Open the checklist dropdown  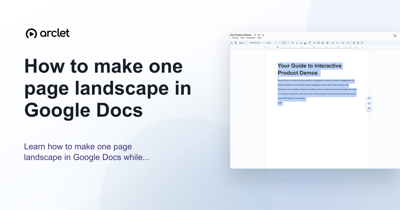[338, 43]
